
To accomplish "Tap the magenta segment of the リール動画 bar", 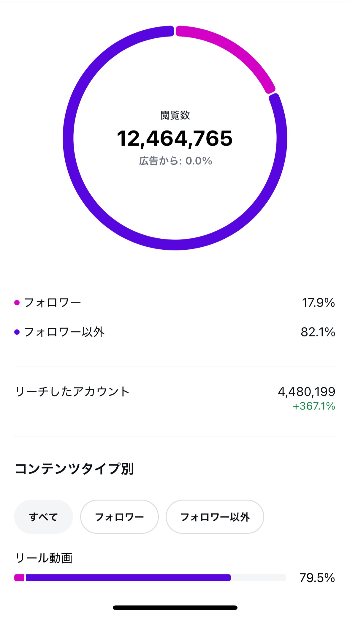I will click(x=19, y=577).
